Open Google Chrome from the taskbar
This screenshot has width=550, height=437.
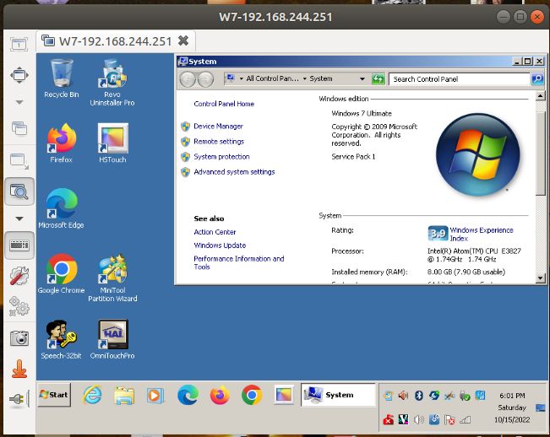[252, 396]
